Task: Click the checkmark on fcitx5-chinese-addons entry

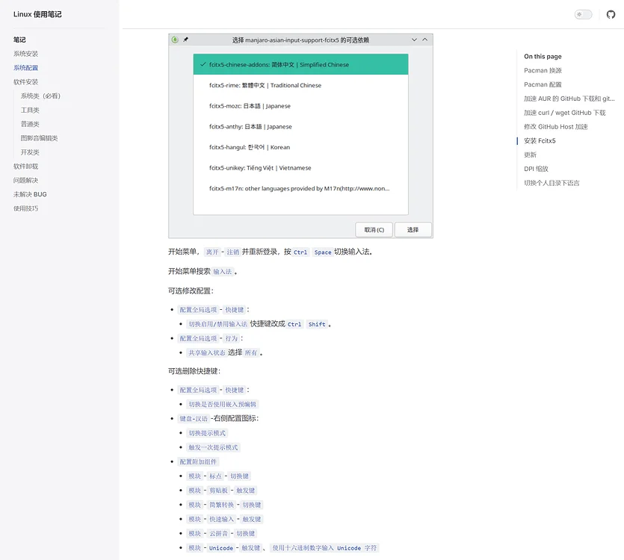Action: [x=202, y=64]
